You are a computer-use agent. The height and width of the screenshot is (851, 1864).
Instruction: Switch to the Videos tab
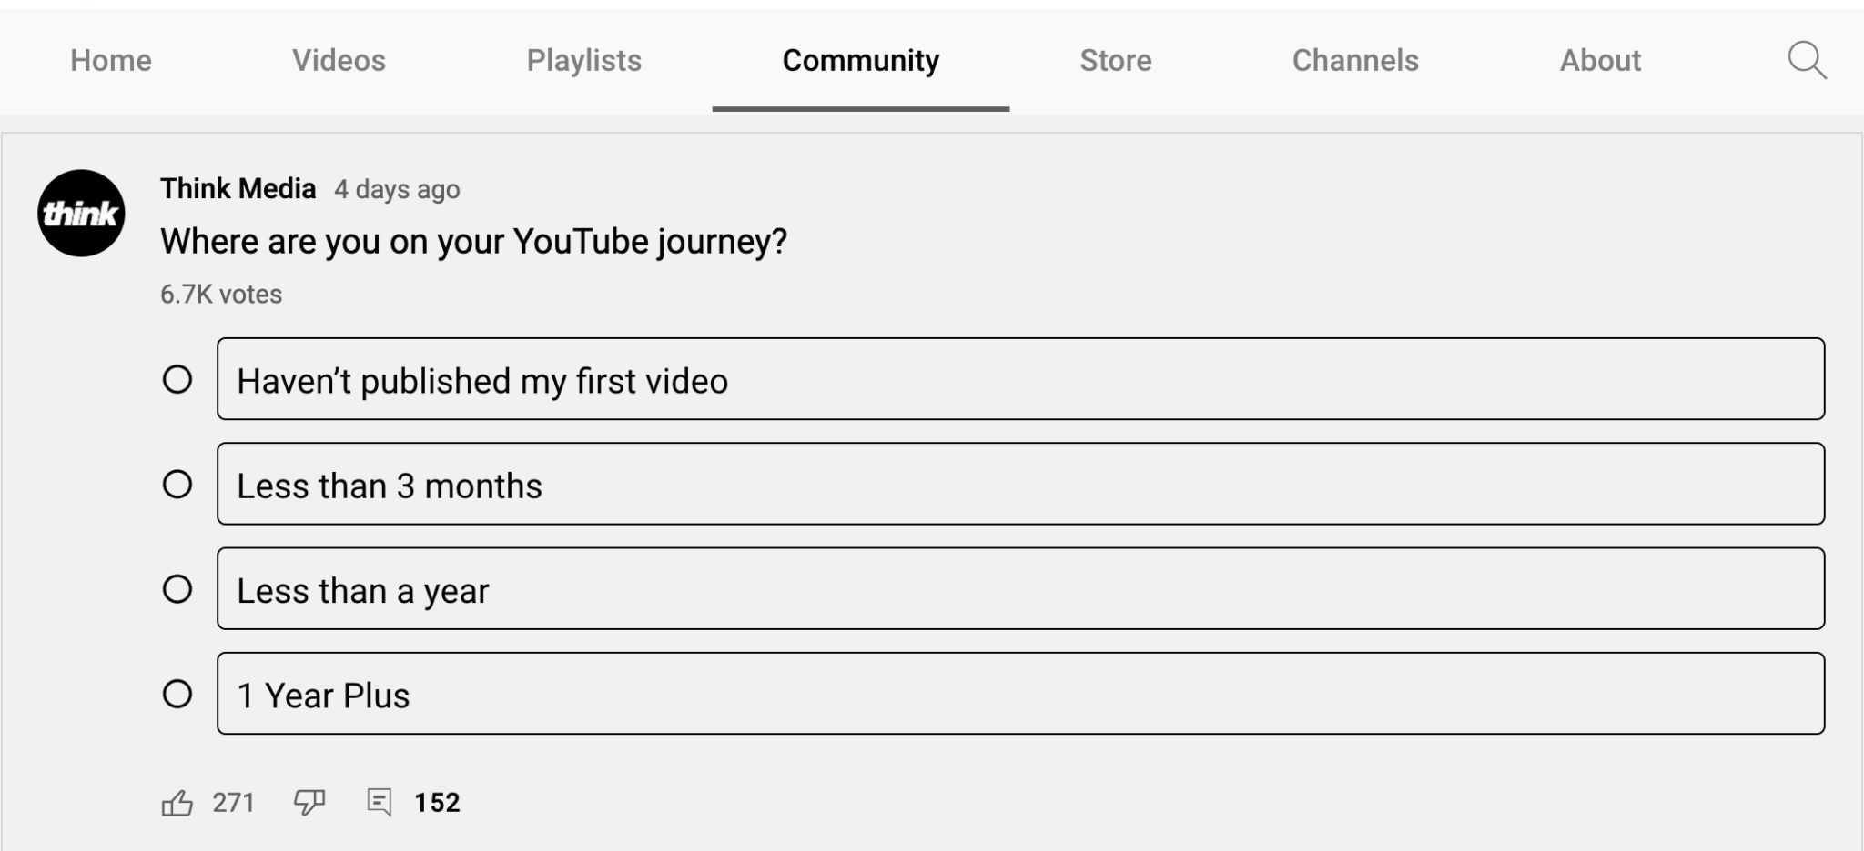pos(338,60)
